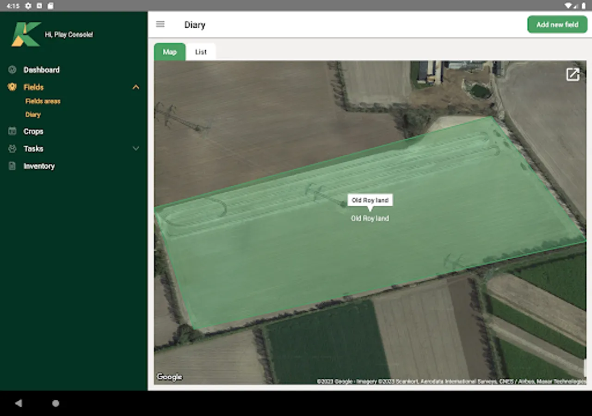Image resolution: width=592 pixels, height=416 pixels.
Task: Click the app logo in sidebar
Action: tap(26, 34)
